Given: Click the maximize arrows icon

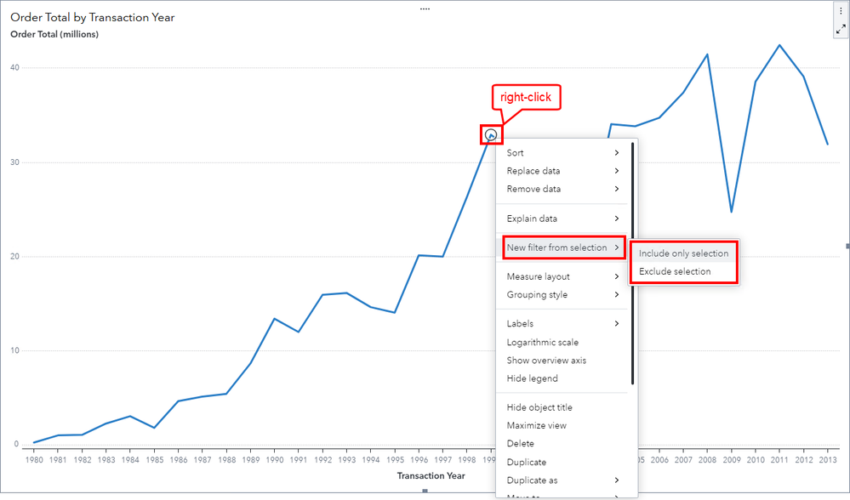Looking at the screenshot, I should coord(841,28).
